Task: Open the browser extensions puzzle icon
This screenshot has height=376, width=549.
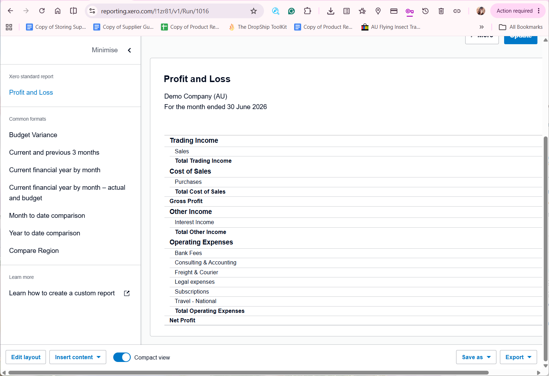Action: pyautogui.click(x=307, y=11)
